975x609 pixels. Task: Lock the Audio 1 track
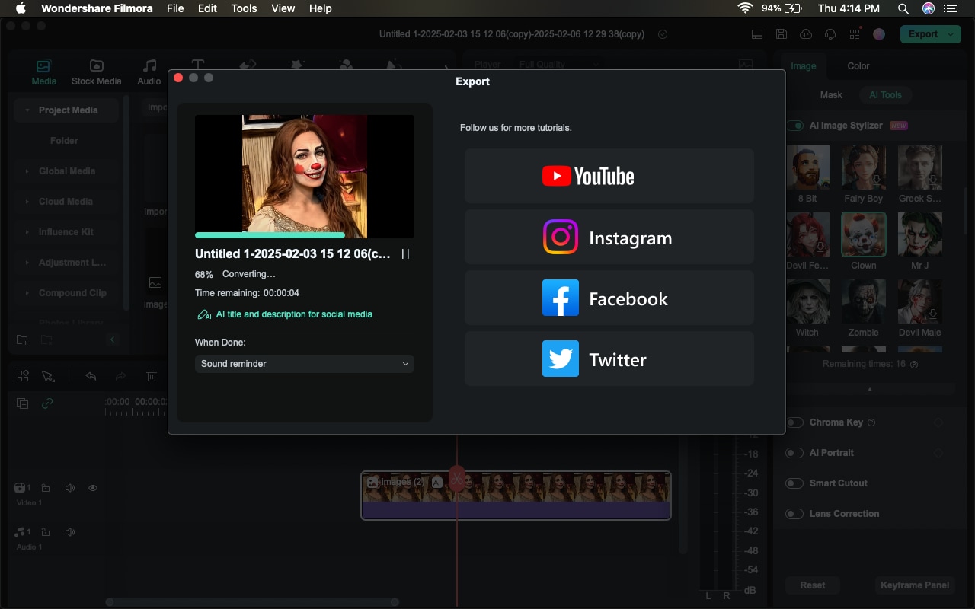click(46, 532)
